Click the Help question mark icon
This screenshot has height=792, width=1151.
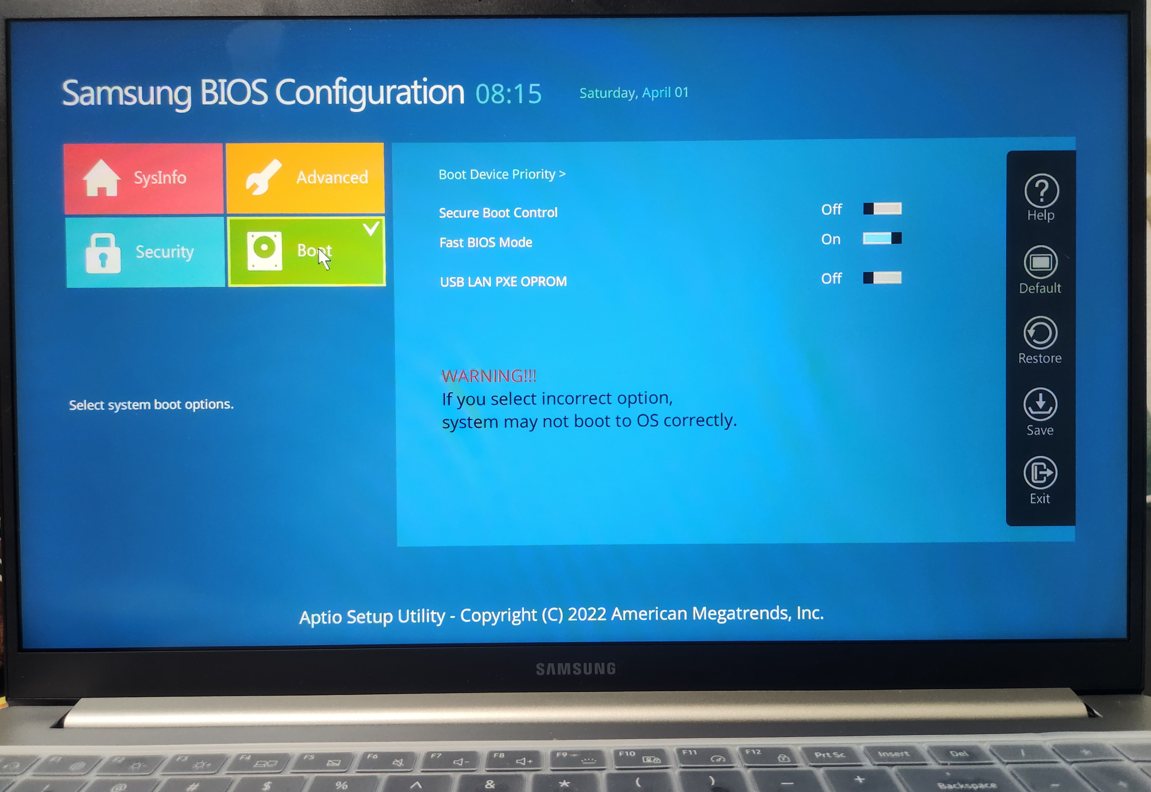point(1041,191)
